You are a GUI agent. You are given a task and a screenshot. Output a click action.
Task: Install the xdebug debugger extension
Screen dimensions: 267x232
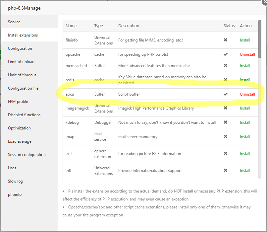(245, 122)
